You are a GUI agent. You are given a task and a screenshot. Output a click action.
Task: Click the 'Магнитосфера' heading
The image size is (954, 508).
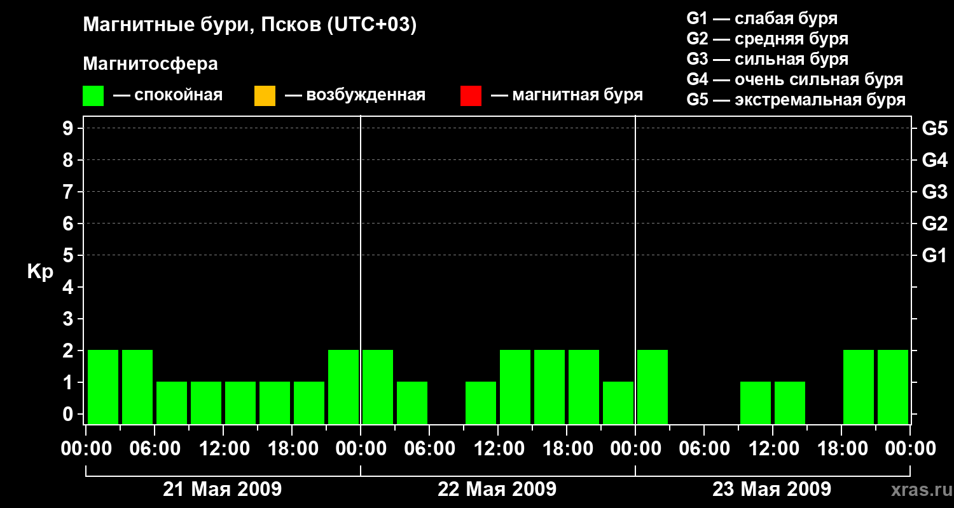pos(151,64)
